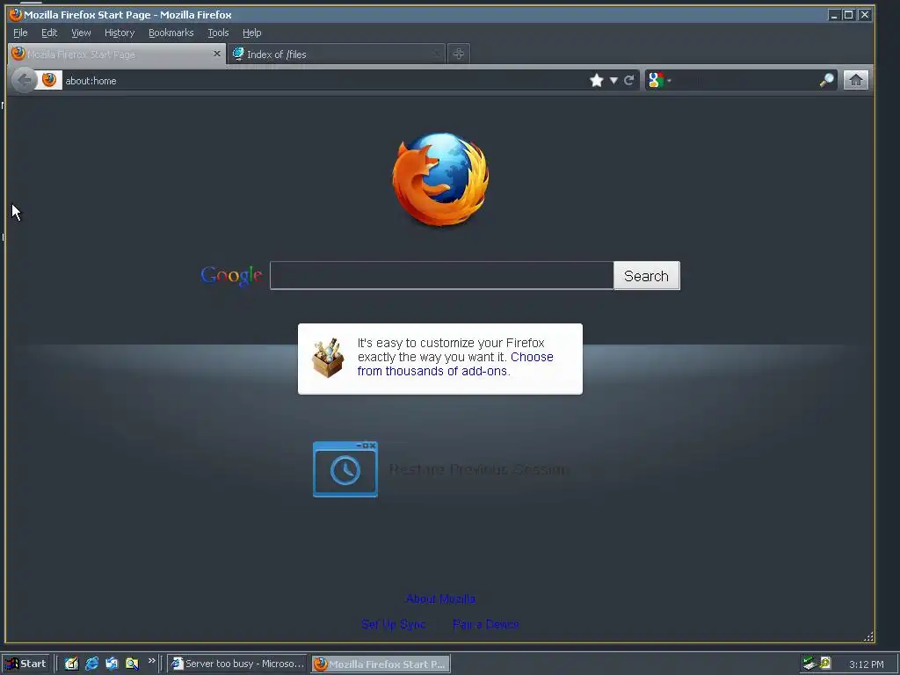Click the Set Up Sync link

[393, 624]
